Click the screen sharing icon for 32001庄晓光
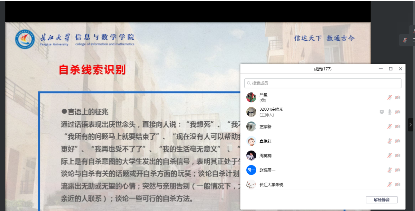The image size is (415, 211). (382, 112)
